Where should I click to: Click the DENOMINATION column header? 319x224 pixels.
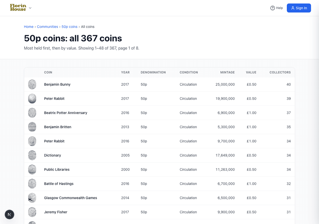pyautogui.click(x=153, y=72)
